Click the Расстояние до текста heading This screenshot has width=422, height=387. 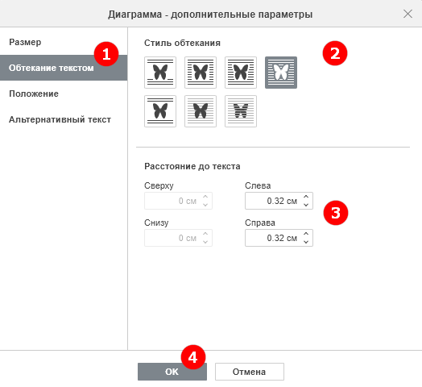(x=192, y=166)
